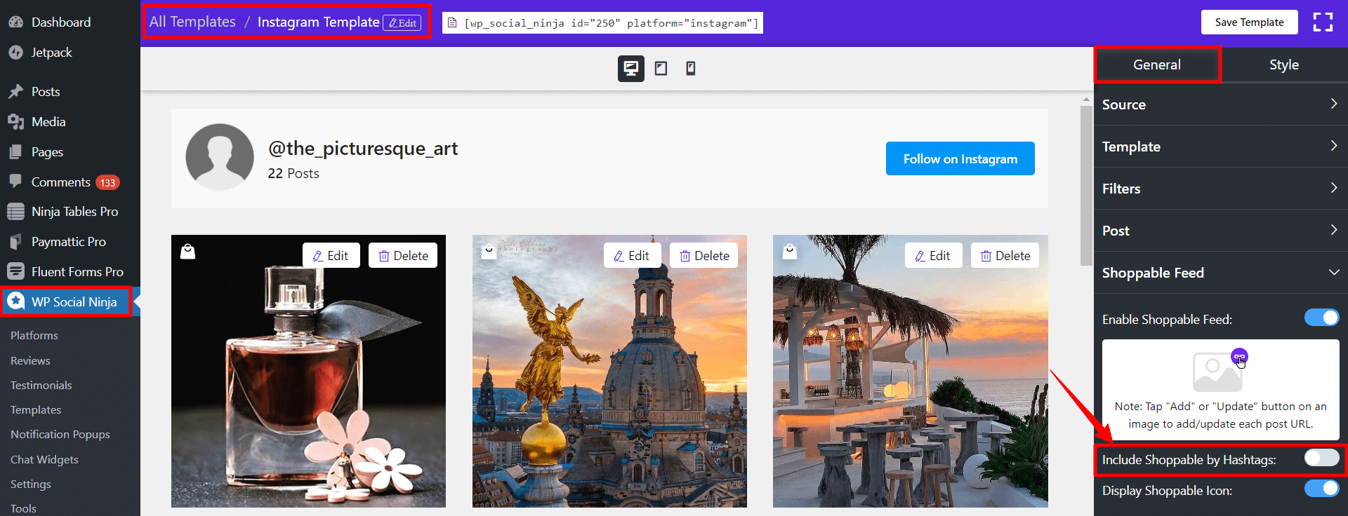
Task: Open Notification Popups submenu item
Action: pyautogui.click(x=60, y=435)
